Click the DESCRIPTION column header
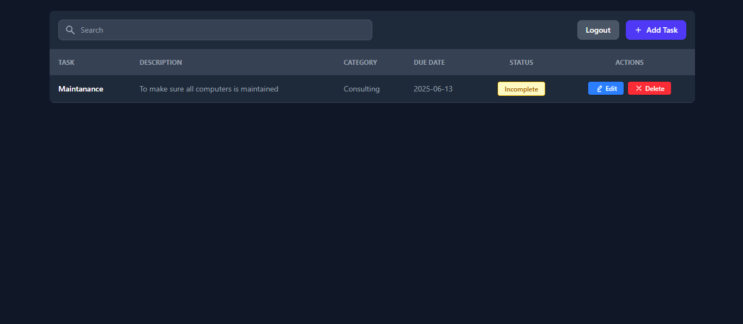 [x=160, y=62]
